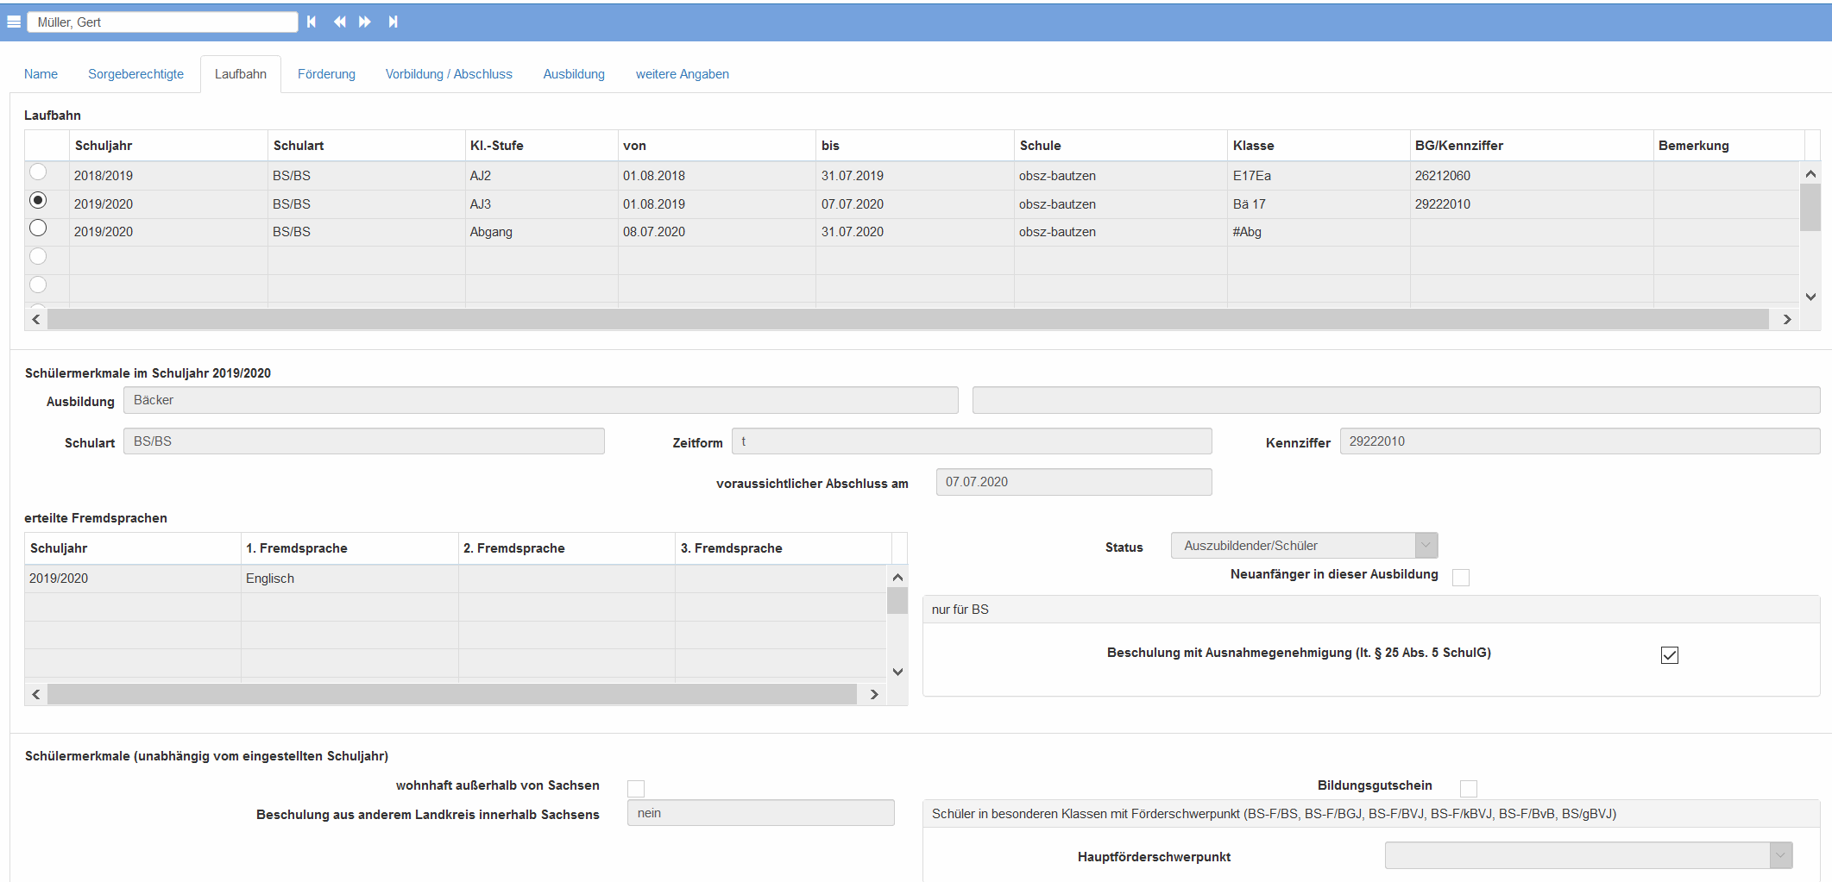
Task: Switch to the Sorgeberechtigte tab
Action: point(135,74)
